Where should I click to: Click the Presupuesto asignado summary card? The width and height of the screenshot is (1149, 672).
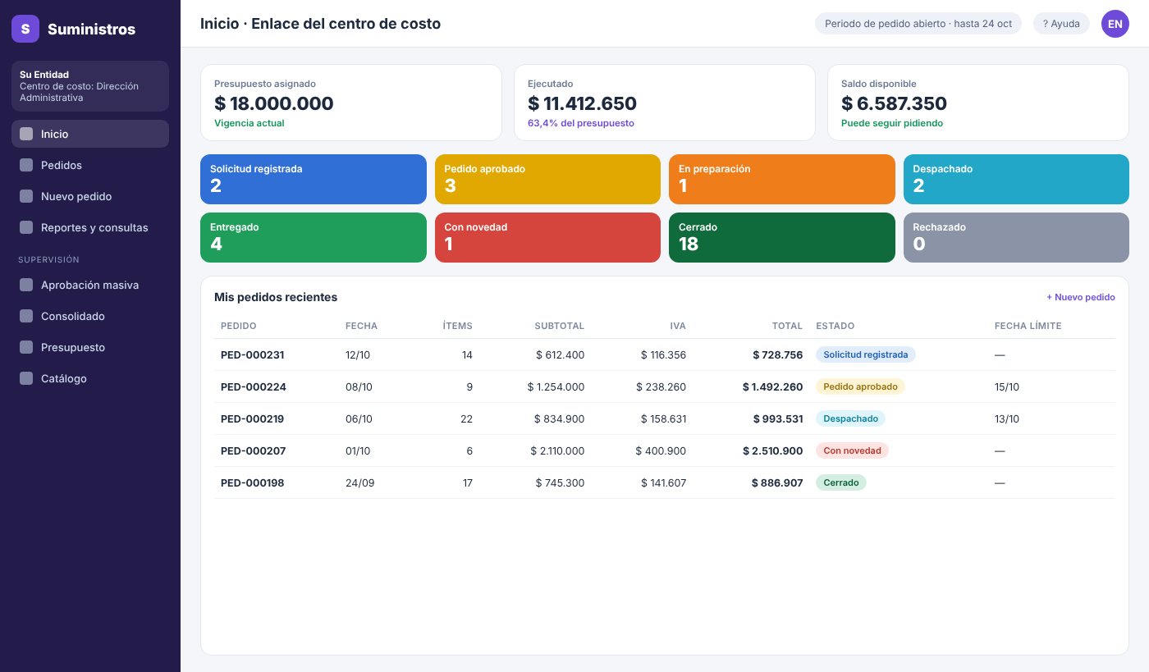point(351,103)
